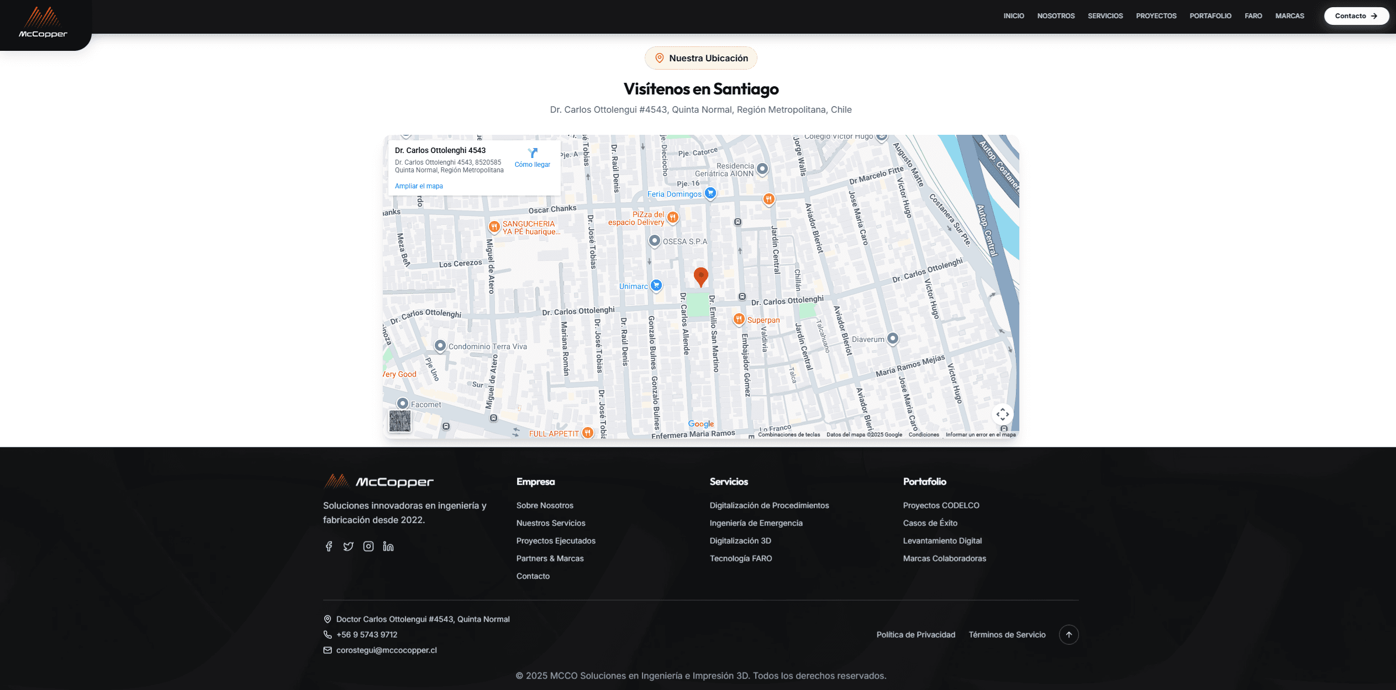Viewport: 1396px width, 690px height.
Task: Select the Unimarc shopping marker on map
Action: tap(656, 286)
